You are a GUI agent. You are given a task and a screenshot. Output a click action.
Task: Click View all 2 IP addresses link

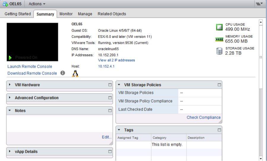tap(117, 60)
